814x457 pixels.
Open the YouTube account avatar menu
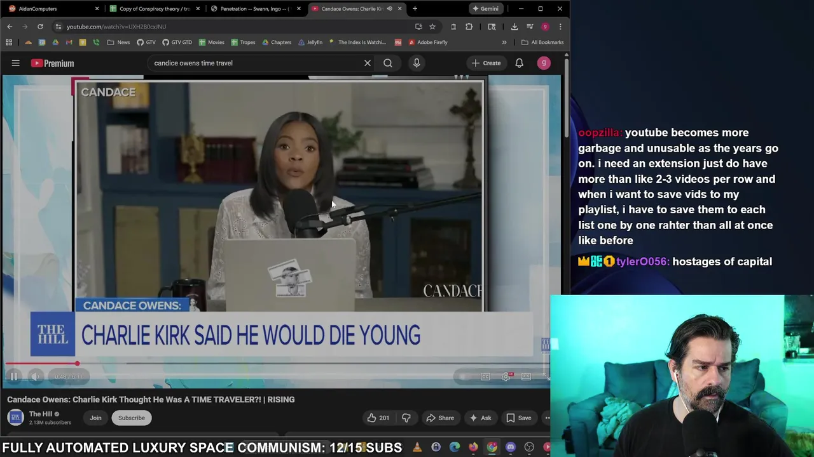point(544,63)
